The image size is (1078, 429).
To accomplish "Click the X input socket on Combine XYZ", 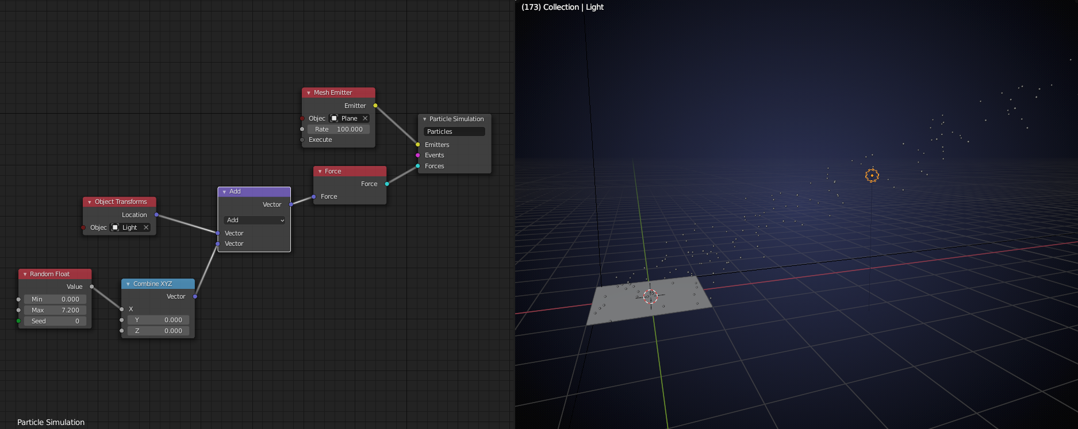I will point(122,309).
